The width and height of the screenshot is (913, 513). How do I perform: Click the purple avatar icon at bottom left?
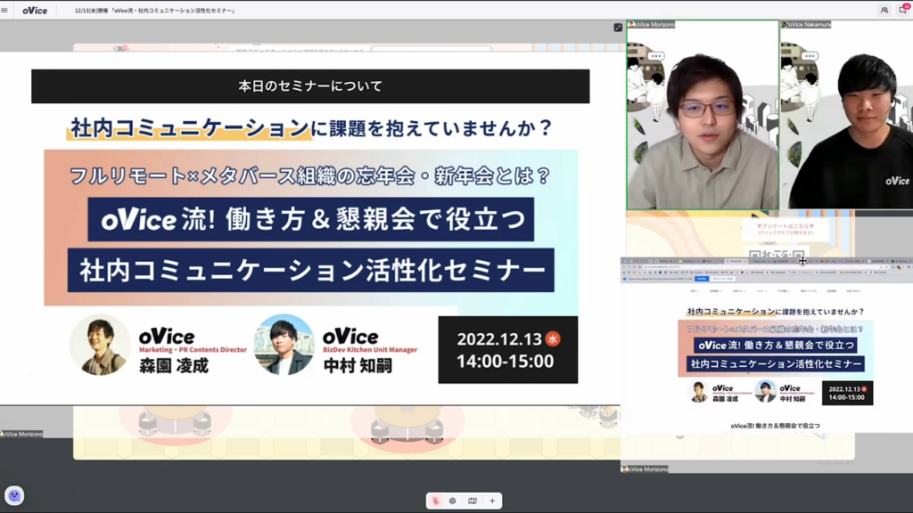tap(14, 495)
